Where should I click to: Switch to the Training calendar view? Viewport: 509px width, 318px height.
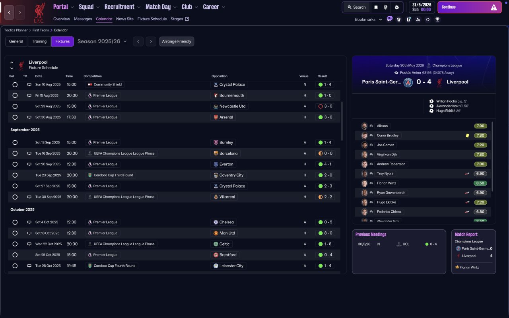click(39, 41)
